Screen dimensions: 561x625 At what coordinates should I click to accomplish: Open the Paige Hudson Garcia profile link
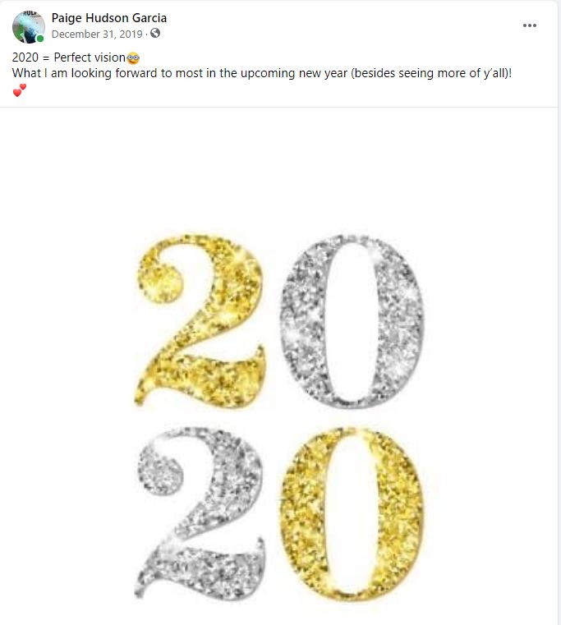point(108,18)
